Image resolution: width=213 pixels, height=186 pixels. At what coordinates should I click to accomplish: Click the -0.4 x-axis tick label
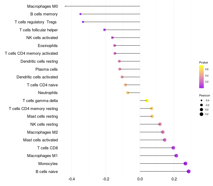[71, 179]
